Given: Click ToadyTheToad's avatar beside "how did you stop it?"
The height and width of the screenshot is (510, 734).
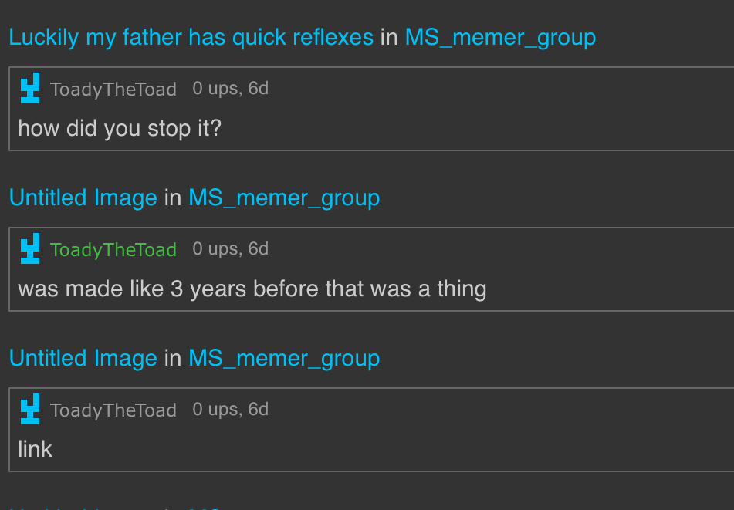Looking at the screenshot, I should point(30,89).
